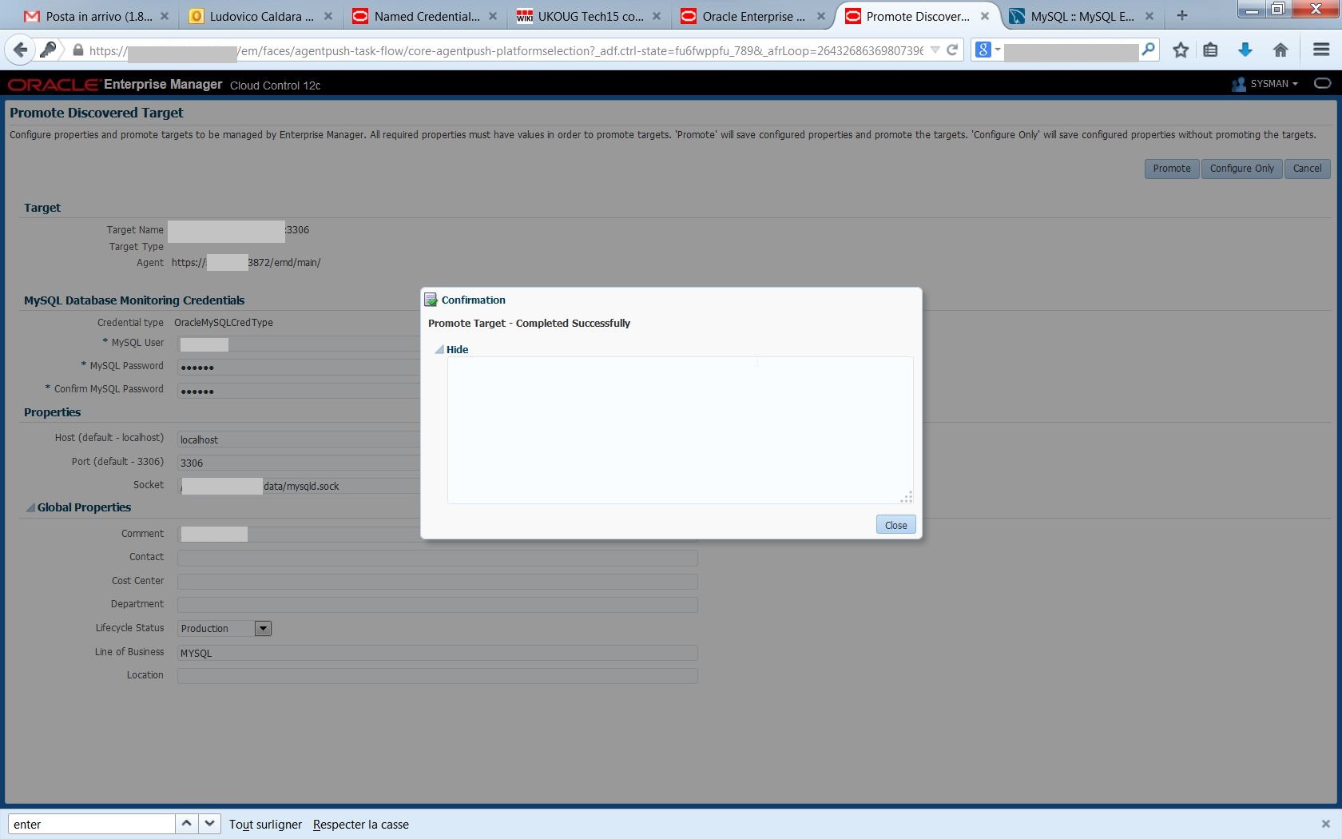Bookmark this page with the star icon
Image resolution: width=1342 pixels, height=839 pixels.
point(1181,50)
